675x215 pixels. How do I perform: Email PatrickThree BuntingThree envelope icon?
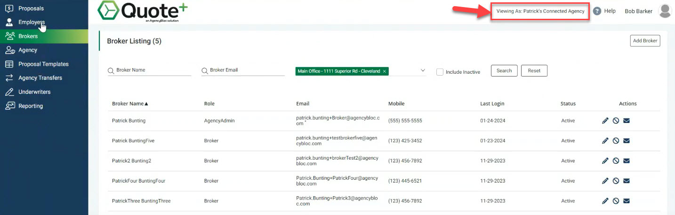coord(627,201)
